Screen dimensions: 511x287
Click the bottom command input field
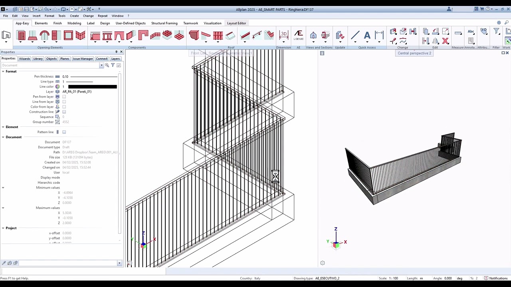point(68,263)
